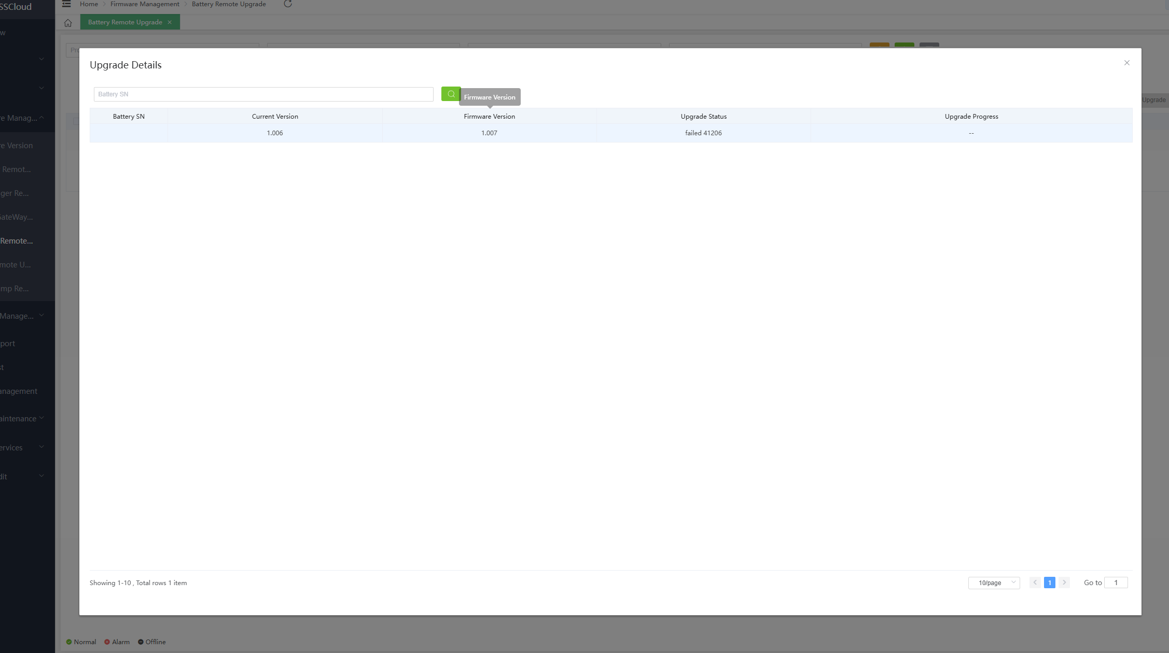The width and height of the screenshot is (1169, 653).
Task: Click the green search icon button
Action: (x=451, y=94)
